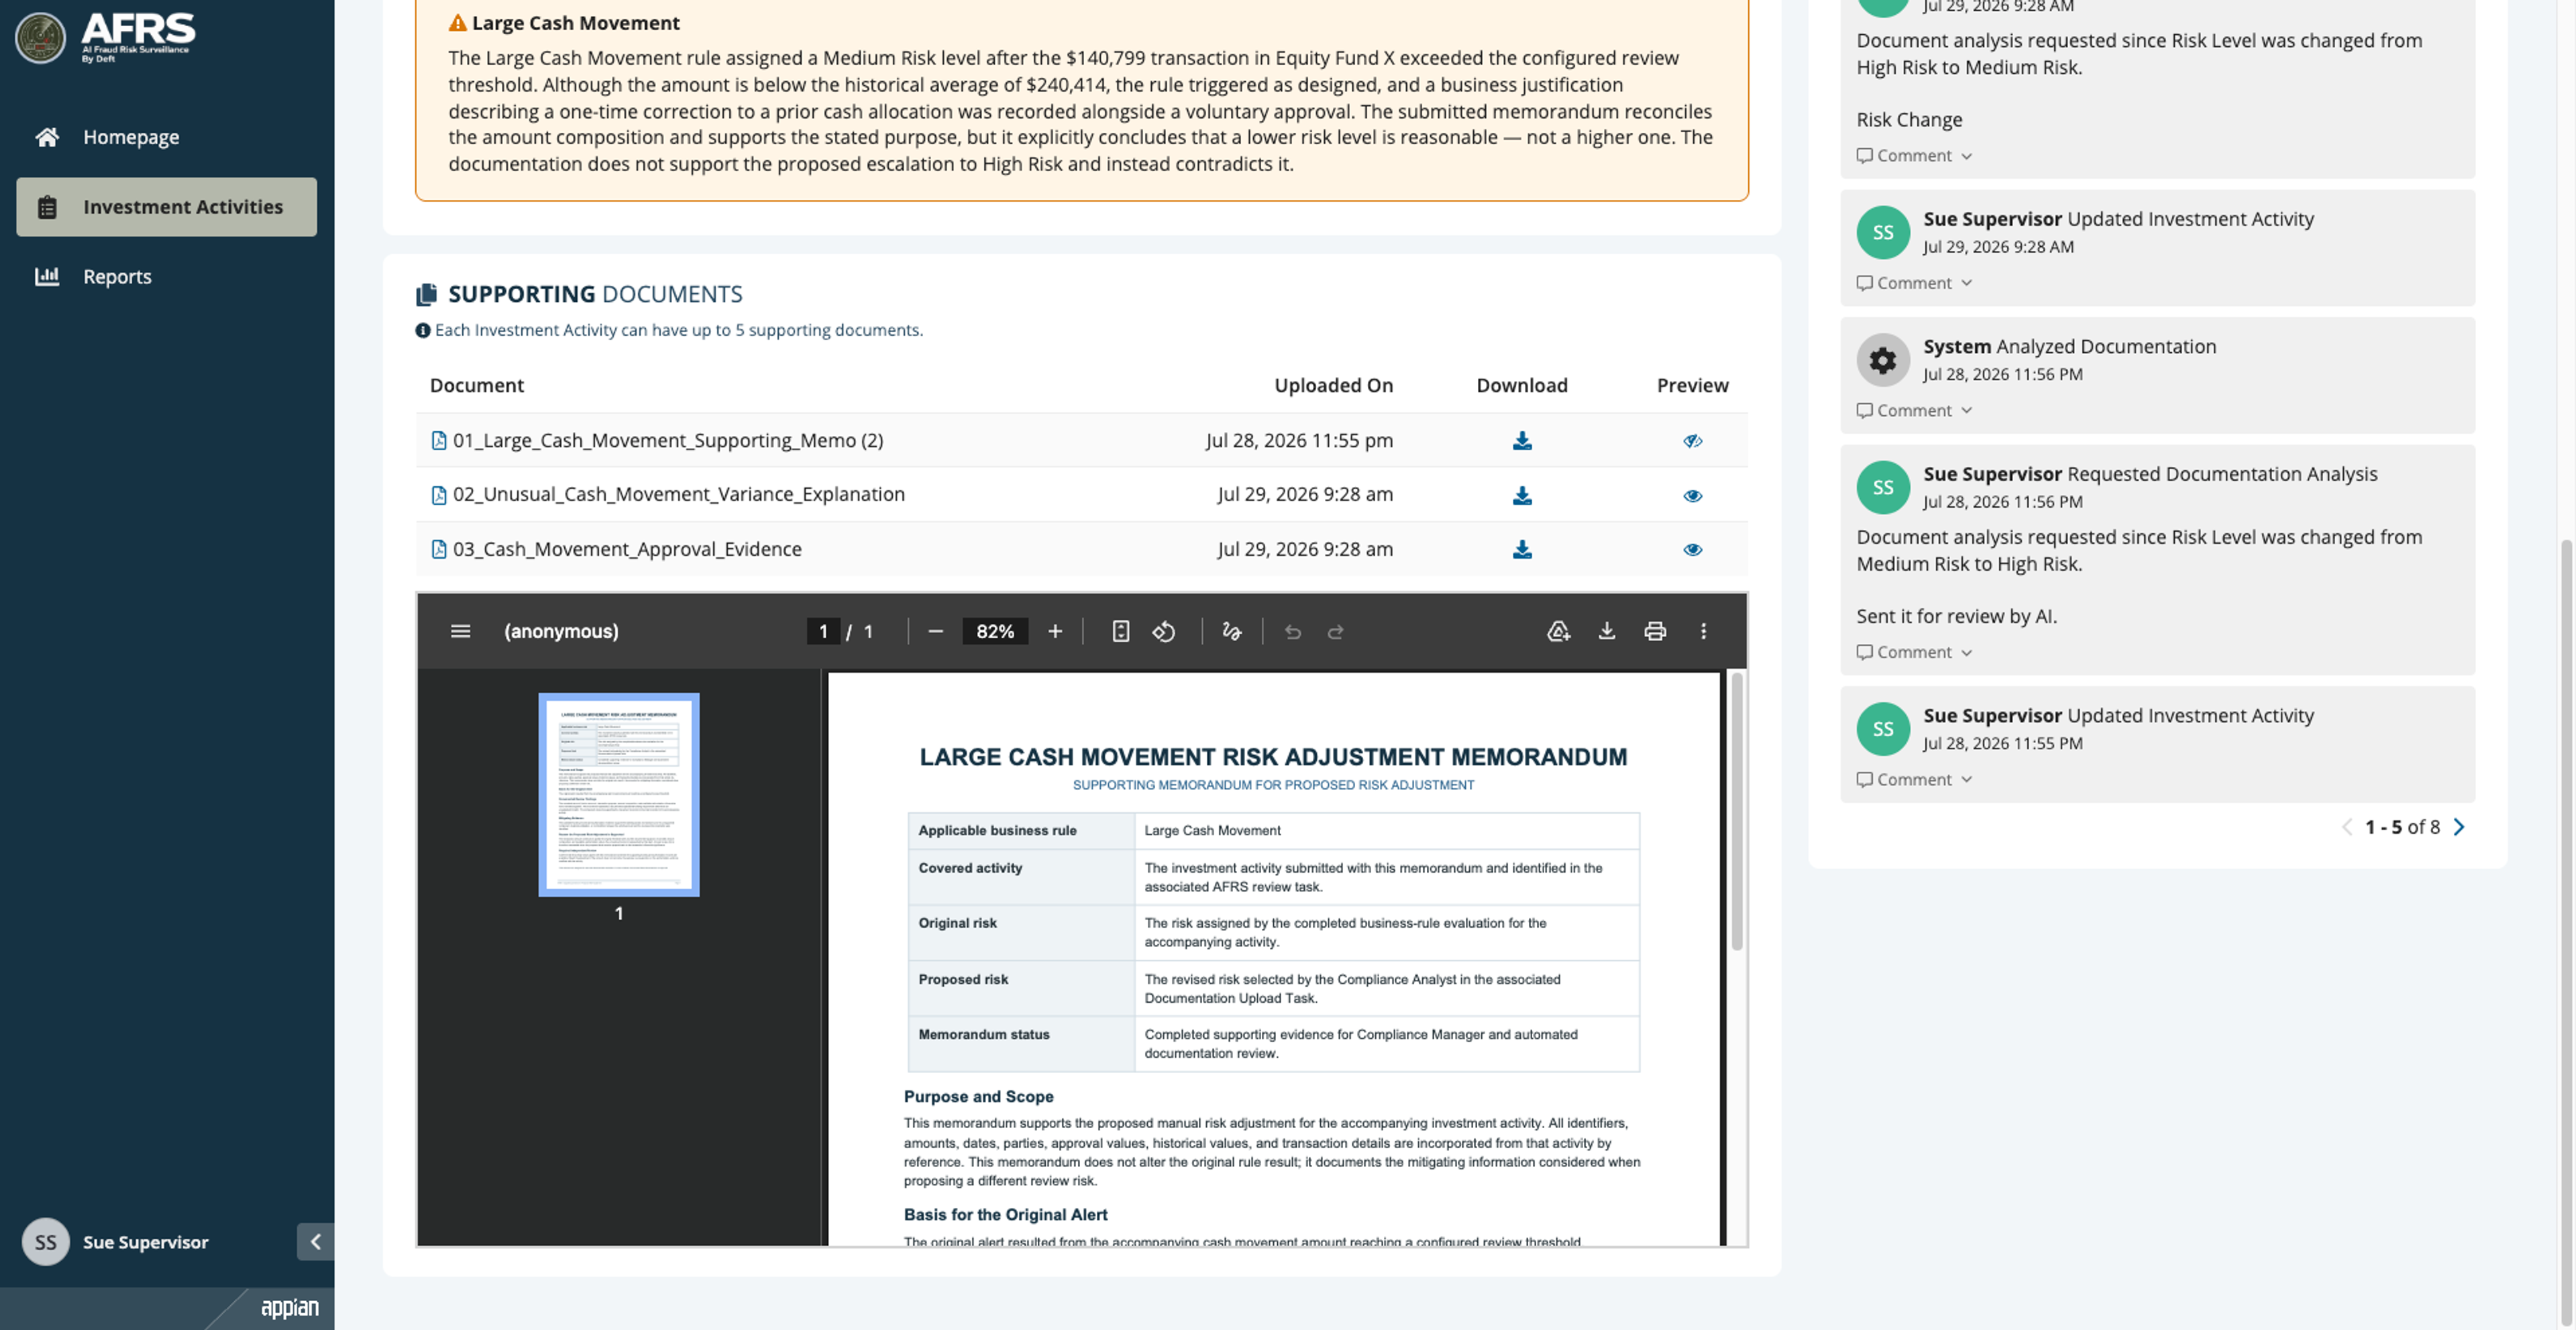This screenshot has height=1330, width=2576.
Task: Zoom in the PDF with the plus button
Action: pos(1055,631)
